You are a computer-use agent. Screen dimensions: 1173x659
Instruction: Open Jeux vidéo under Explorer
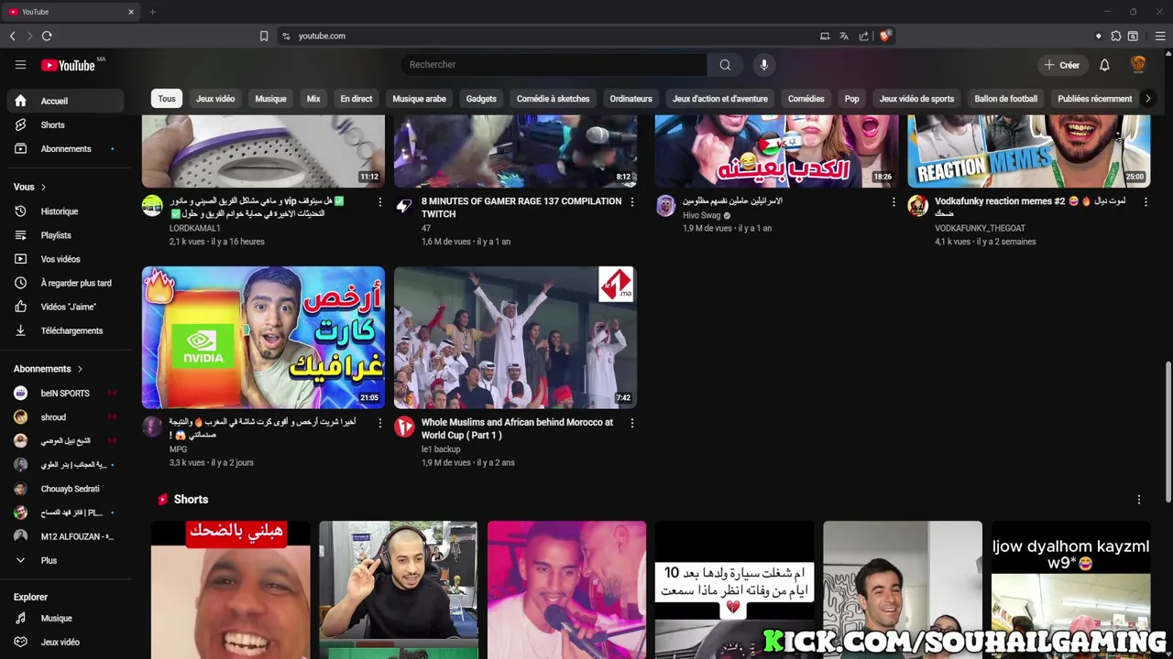point(65,642)
